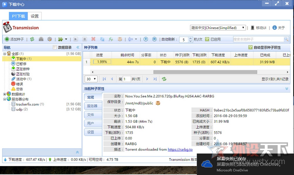The image size is (294, 175).
Task: Toggle the 已启用 auto-refresh checkbox
Action: (207, 39)
